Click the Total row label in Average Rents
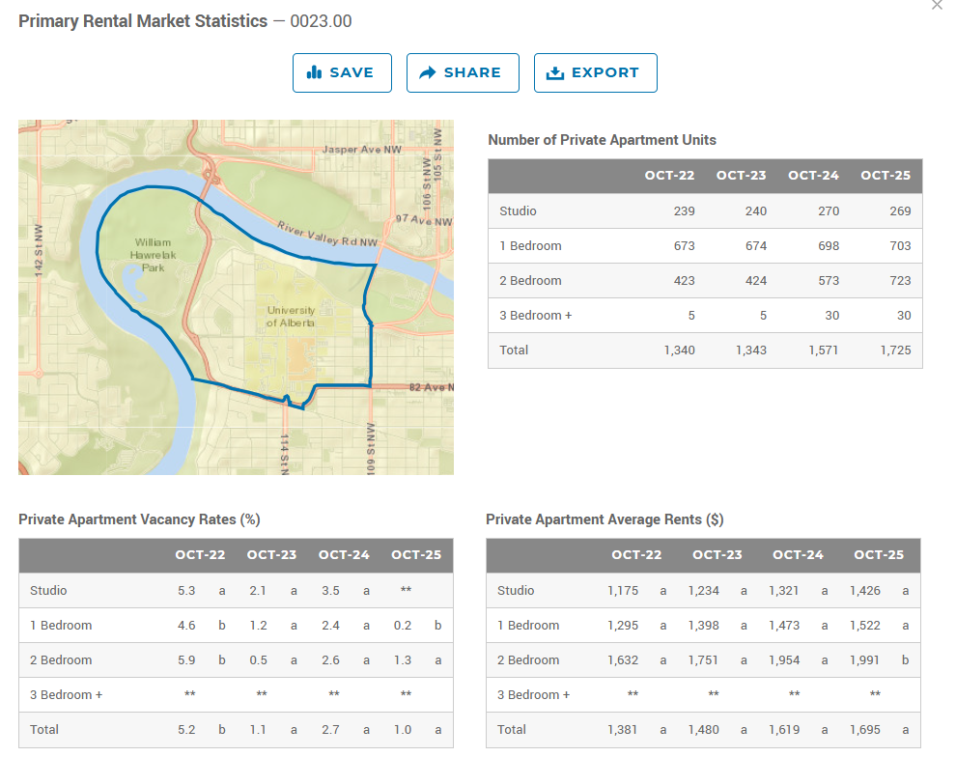The height and width of the screenshot is (757, 956). point(512,730)
